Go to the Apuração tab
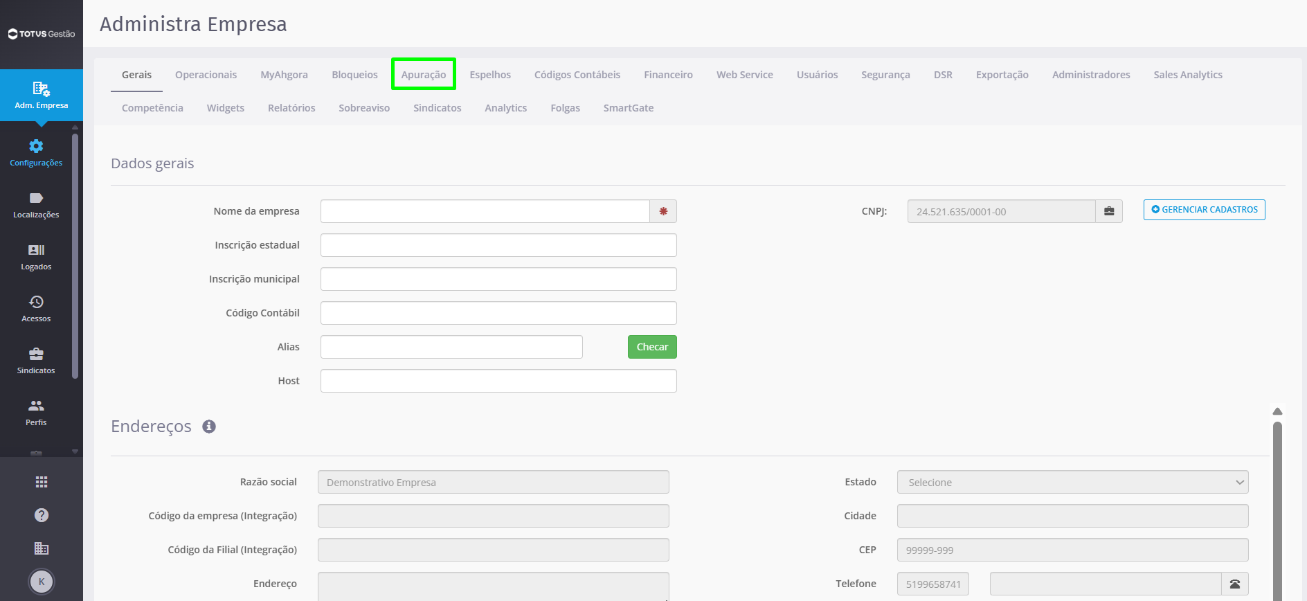This screenshot has height=601, width=1307. (x=424, y=75)
